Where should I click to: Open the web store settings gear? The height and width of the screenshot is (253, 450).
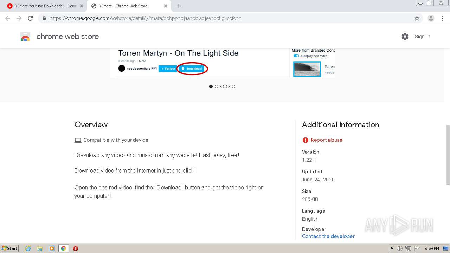[x=405, y=37]
